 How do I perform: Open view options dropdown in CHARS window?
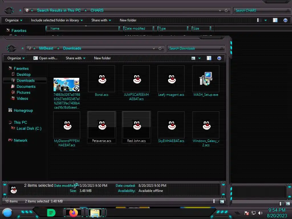click(x=265, y=20)
